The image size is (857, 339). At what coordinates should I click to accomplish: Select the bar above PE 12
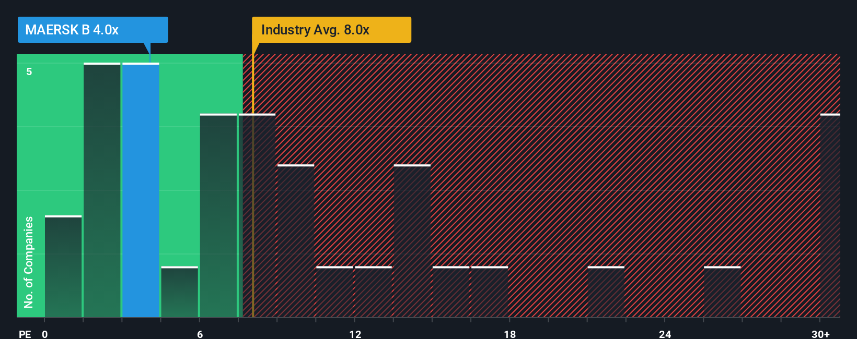pos(374,292)
